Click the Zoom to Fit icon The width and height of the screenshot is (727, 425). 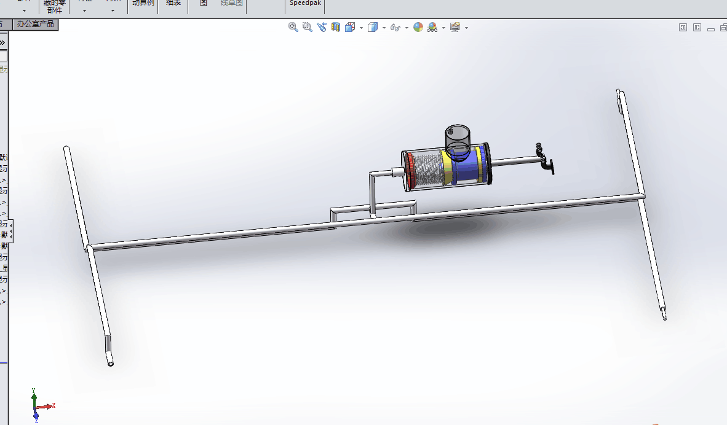(293, 27)
